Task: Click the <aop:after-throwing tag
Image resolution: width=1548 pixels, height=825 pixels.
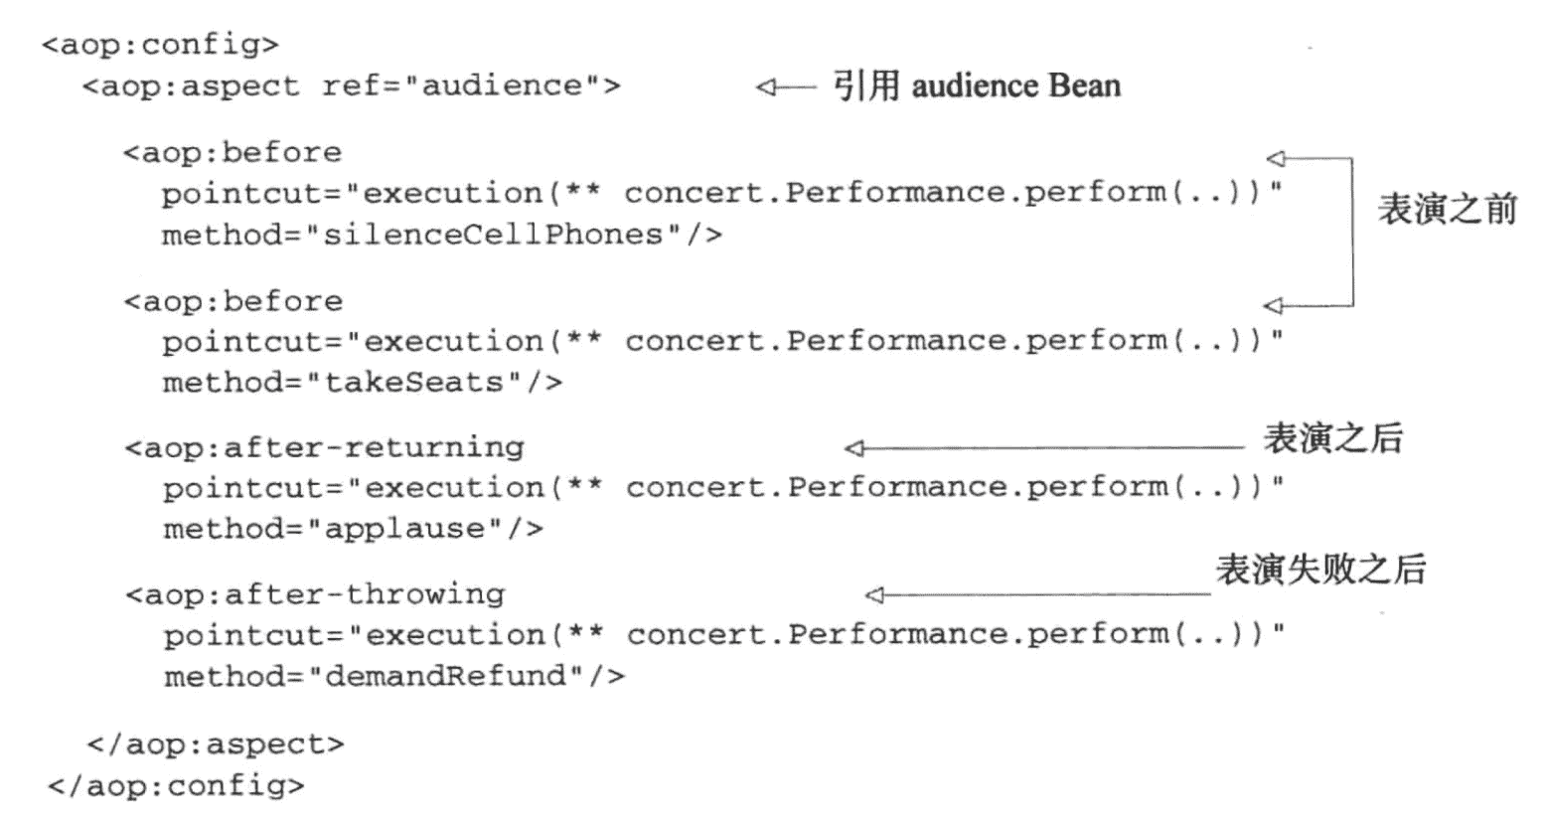Action: 315,595
